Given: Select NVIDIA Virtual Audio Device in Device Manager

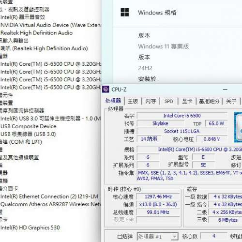Looking at the screenshot, I should point(51,25).
